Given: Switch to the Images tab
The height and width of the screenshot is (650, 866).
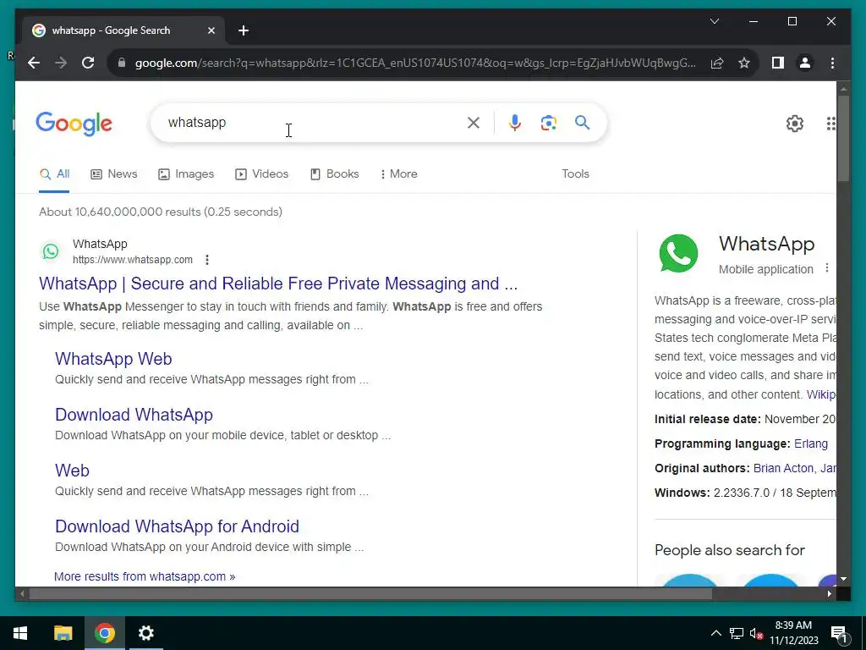Looking at the screenshot, I should (186, 174).
